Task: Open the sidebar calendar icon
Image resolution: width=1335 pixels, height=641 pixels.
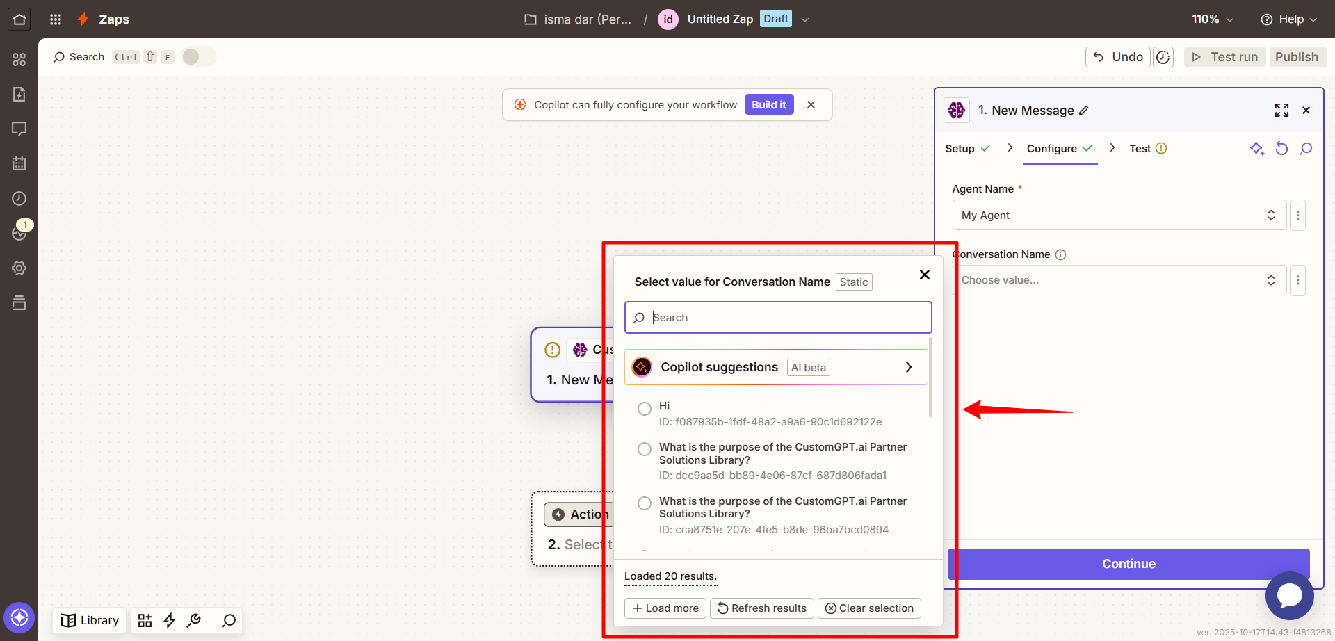Action: point(19,163)
